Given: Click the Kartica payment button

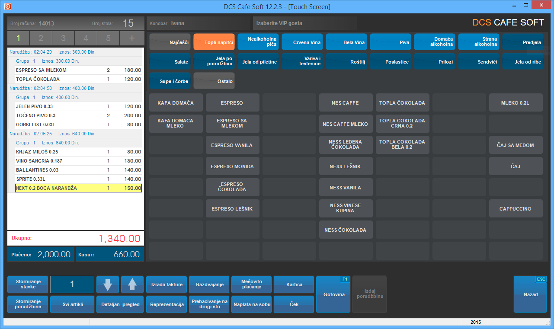Looking at the screenshot, I should [x=294, y=284].
